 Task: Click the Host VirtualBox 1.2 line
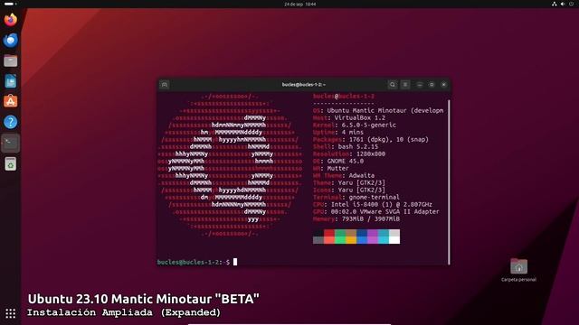(349, 118)
